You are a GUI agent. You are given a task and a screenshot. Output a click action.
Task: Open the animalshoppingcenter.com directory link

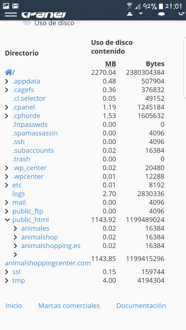pos(48,263)
